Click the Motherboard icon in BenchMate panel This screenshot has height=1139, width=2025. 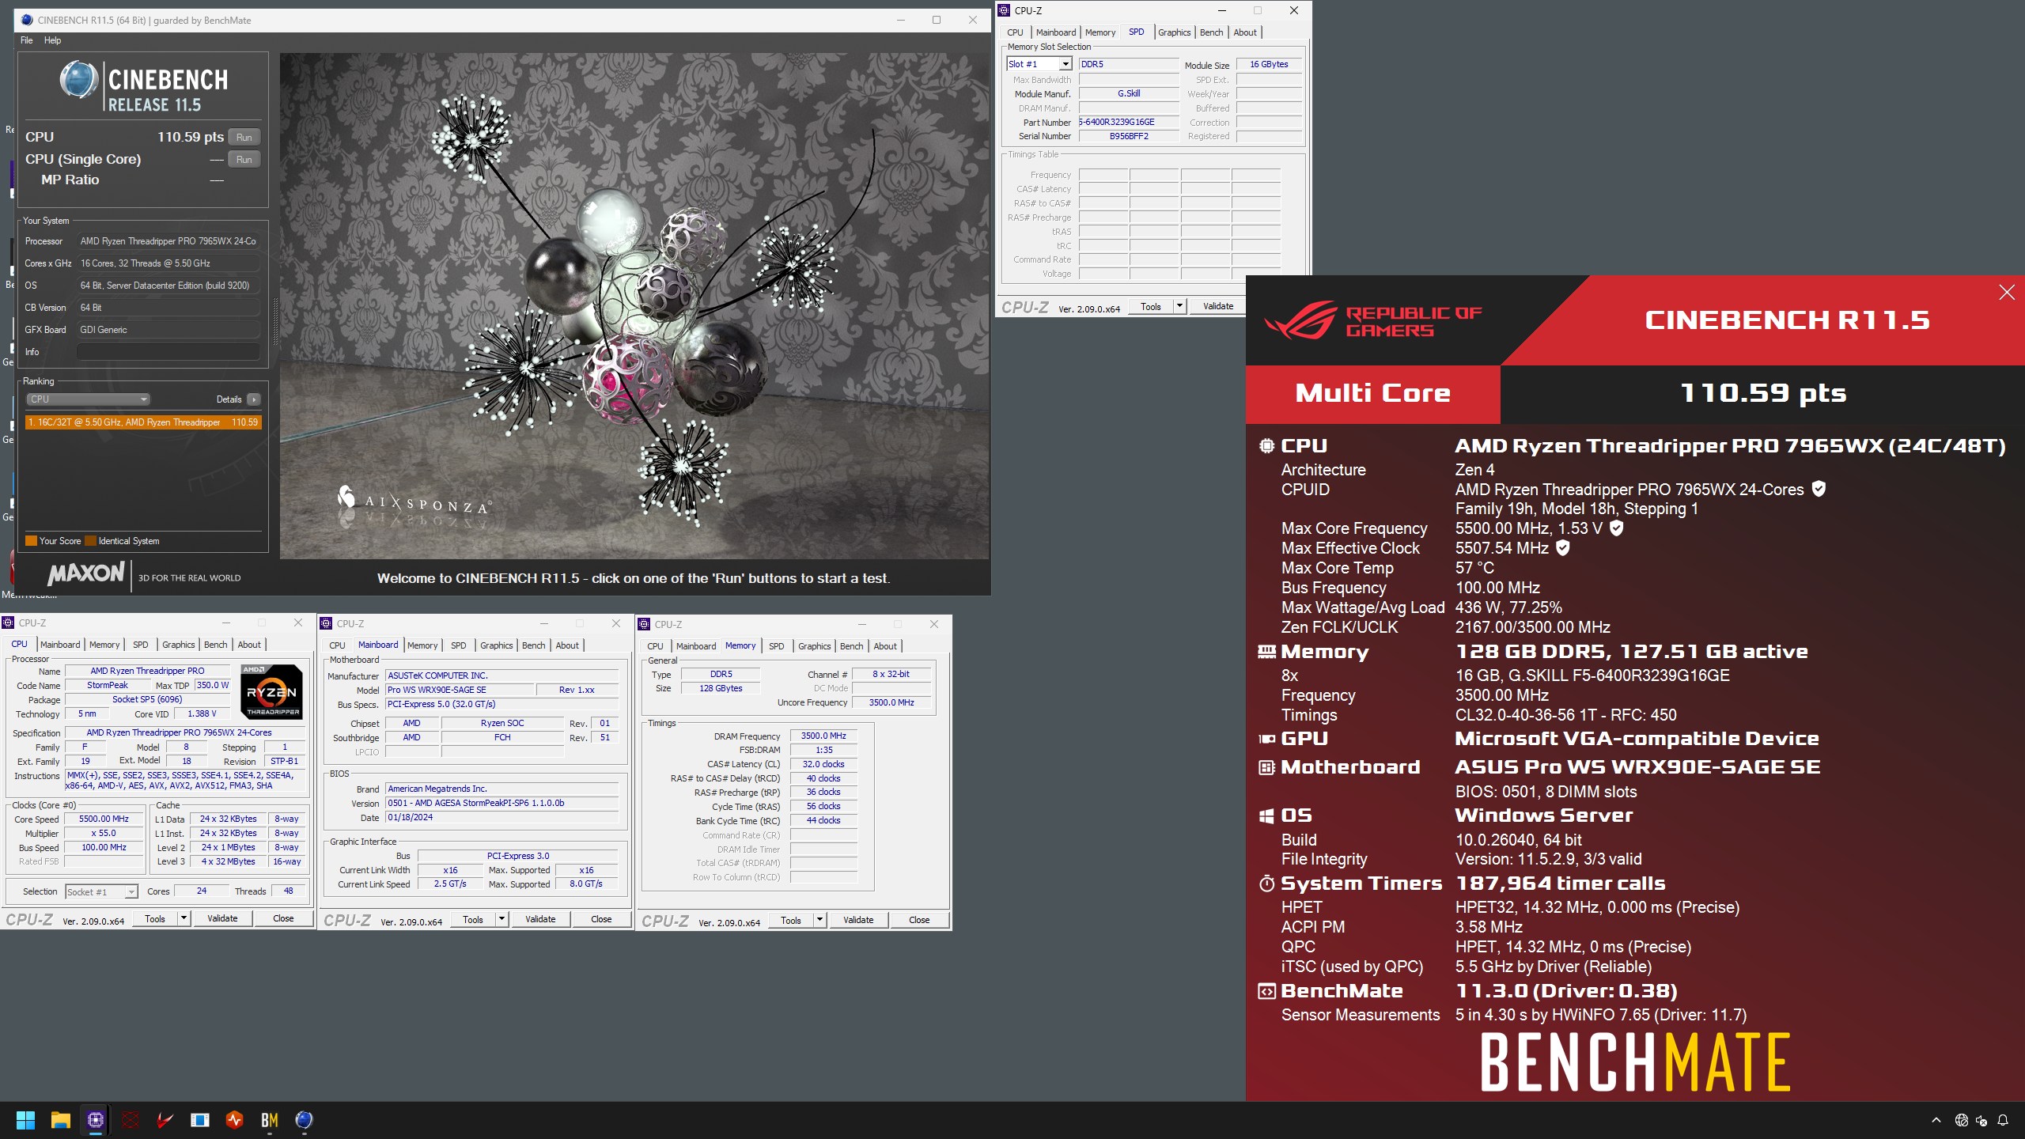(1266, 767)
